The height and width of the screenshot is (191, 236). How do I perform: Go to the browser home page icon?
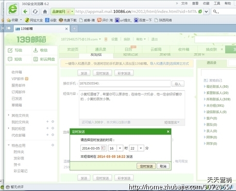click(45, 11)
